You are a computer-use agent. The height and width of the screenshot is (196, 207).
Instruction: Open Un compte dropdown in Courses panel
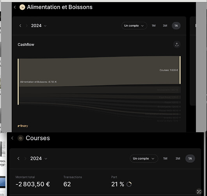[x=144, y=158]
